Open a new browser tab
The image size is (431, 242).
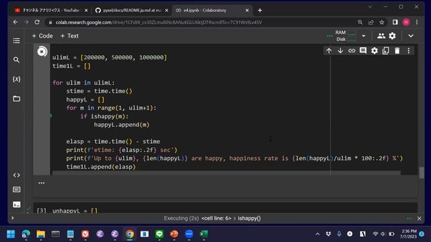coord(260,11)
